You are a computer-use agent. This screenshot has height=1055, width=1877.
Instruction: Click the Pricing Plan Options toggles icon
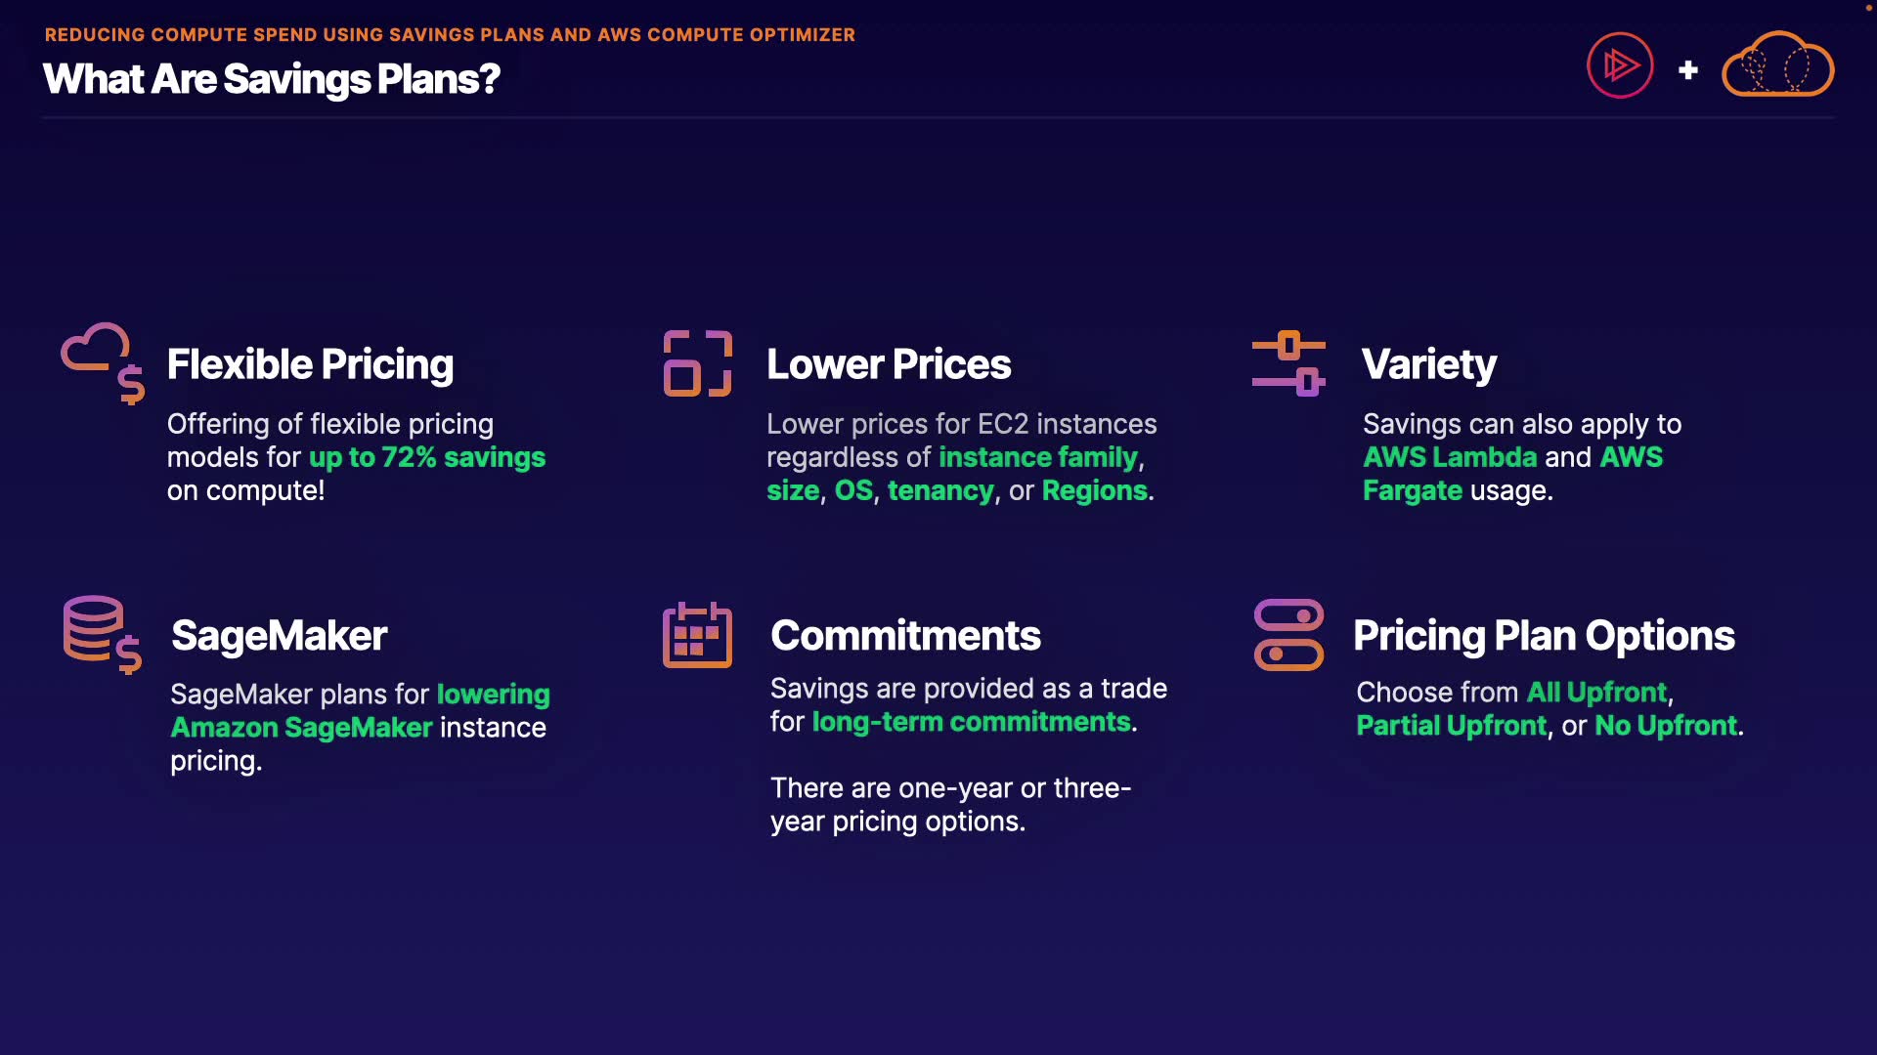pyautogui.click(x=1288, y=635)
